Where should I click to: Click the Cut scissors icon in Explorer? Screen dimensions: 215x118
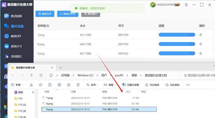coord(31,85)
